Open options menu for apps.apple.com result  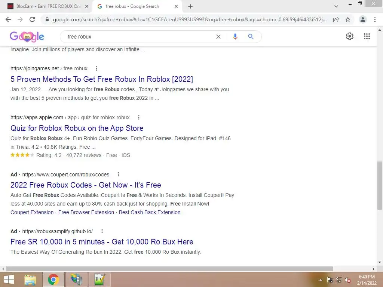point(139,117)
